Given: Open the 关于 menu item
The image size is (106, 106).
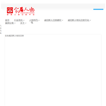Looking at the screenshot, I should coord(22,23).
